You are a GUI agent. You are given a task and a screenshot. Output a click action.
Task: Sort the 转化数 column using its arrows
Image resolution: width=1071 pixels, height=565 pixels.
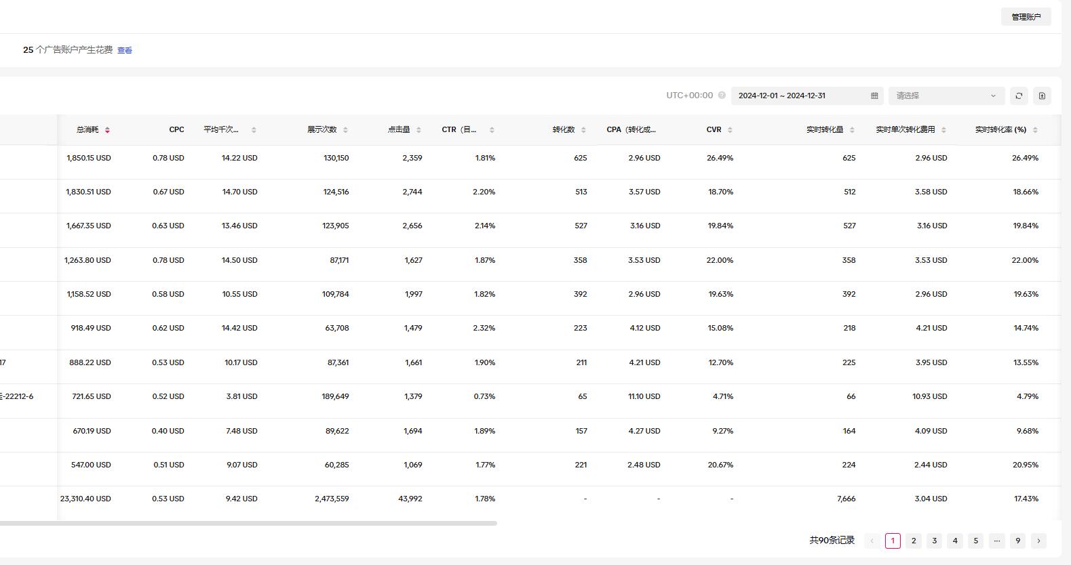pyautogui.click(x=583, y=130)
